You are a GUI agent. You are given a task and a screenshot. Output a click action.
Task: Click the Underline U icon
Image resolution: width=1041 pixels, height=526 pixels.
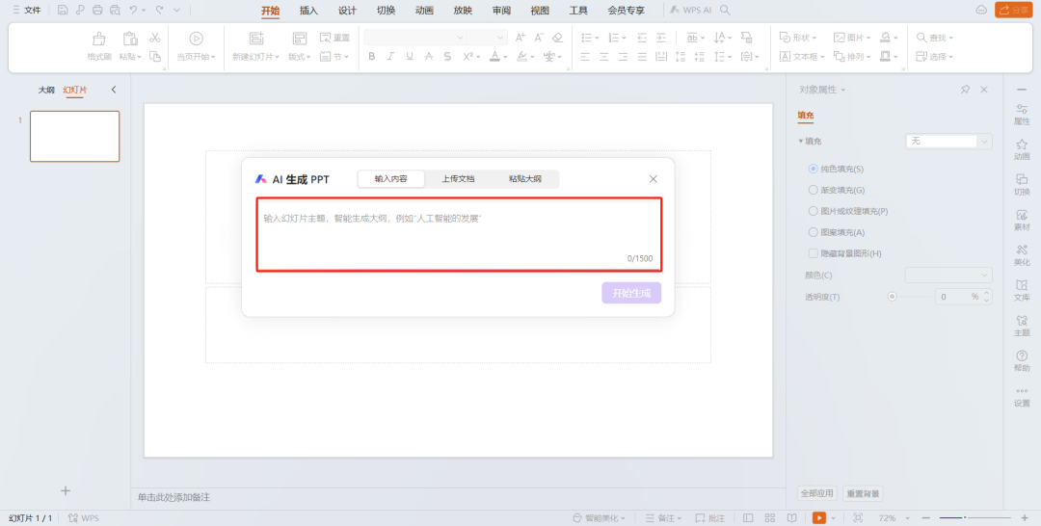coord(410,57)
